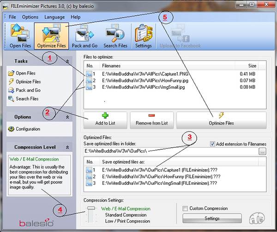The image size is (277, 232).
Task: Click the 0.41 MB size value
Action: click(x=247, y=74)
